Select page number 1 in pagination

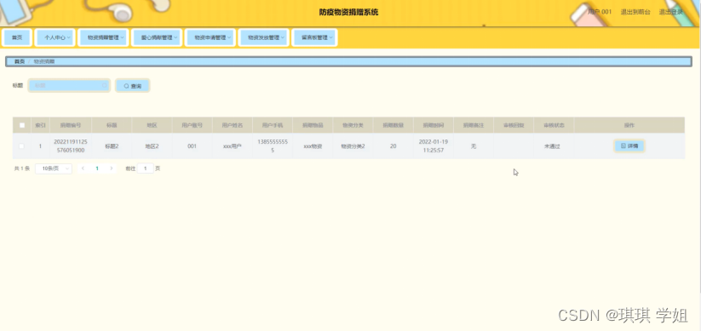[97, 168]
